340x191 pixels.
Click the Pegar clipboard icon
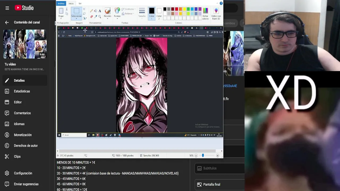tap(61, 11)
